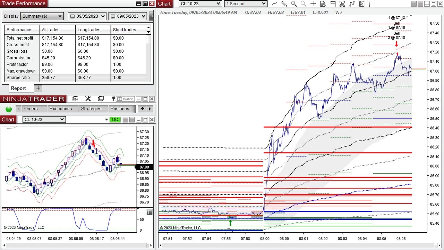
Task: Click the greyed Zoom Out magnifier icon
Action: (304, 4)
